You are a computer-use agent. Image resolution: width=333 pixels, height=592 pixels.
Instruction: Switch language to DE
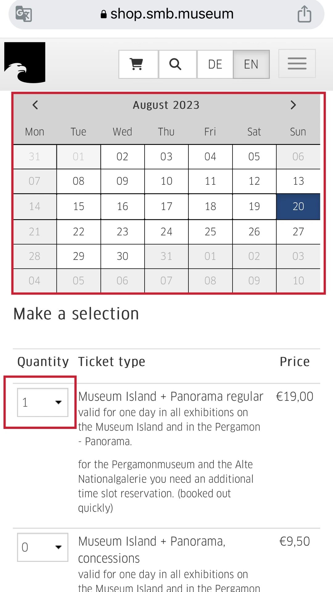pyautogui.click(x=215, y=64)
